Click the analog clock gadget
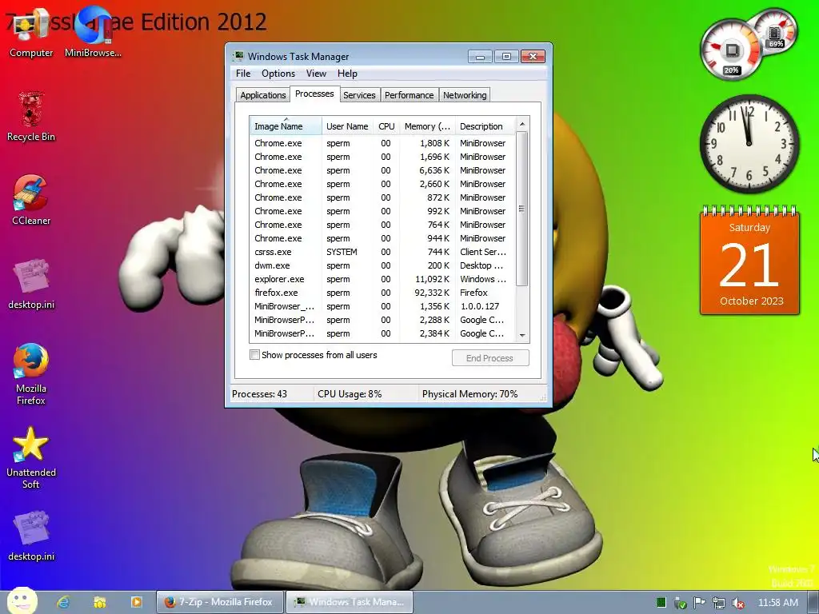Viewport: 819px width, 614px height. [x=749, y=144]
